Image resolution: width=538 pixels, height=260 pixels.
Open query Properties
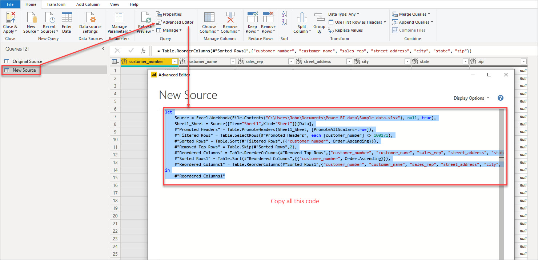169,14
